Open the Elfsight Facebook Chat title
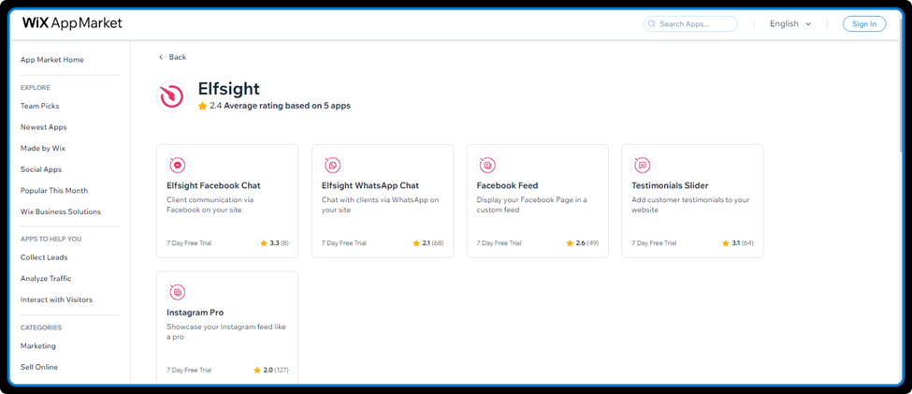 [x=213, y=185]
